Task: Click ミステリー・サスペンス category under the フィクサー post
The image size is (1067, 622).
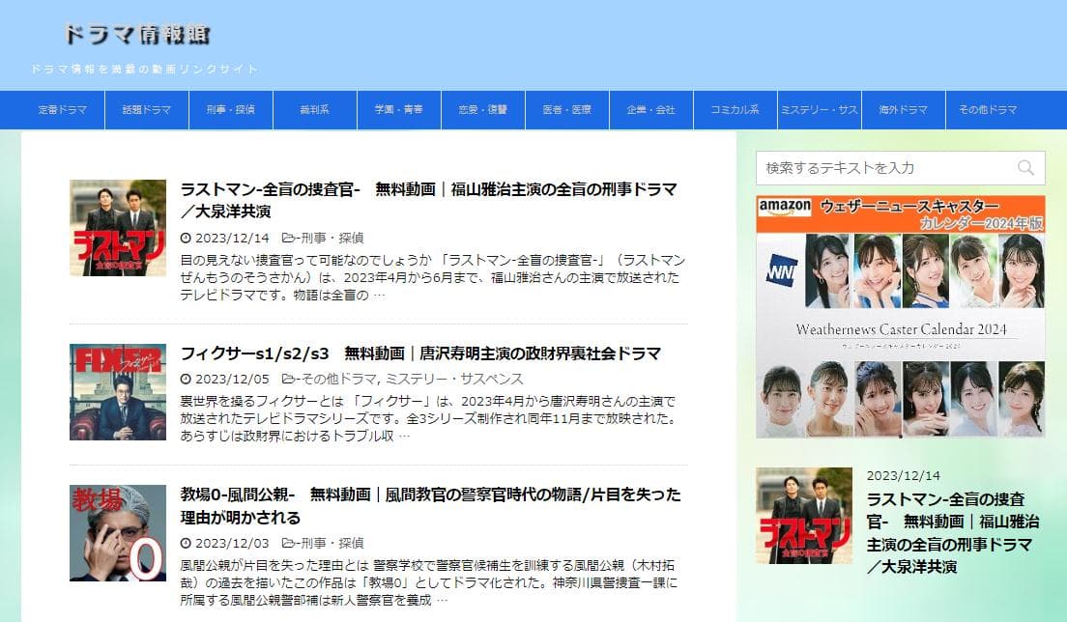Action: pos(455,379)
